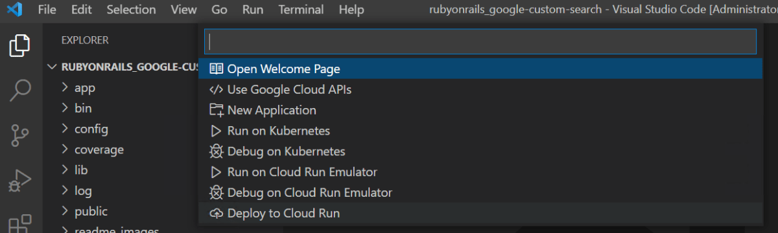
Task: Expand the log folder chevron
Action: tap(65, 191)
